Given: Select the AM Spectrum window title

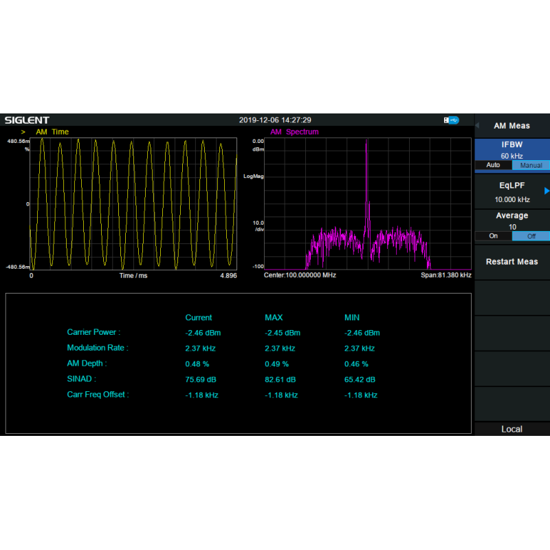Looking at the screenshot, I should [294, 132].
